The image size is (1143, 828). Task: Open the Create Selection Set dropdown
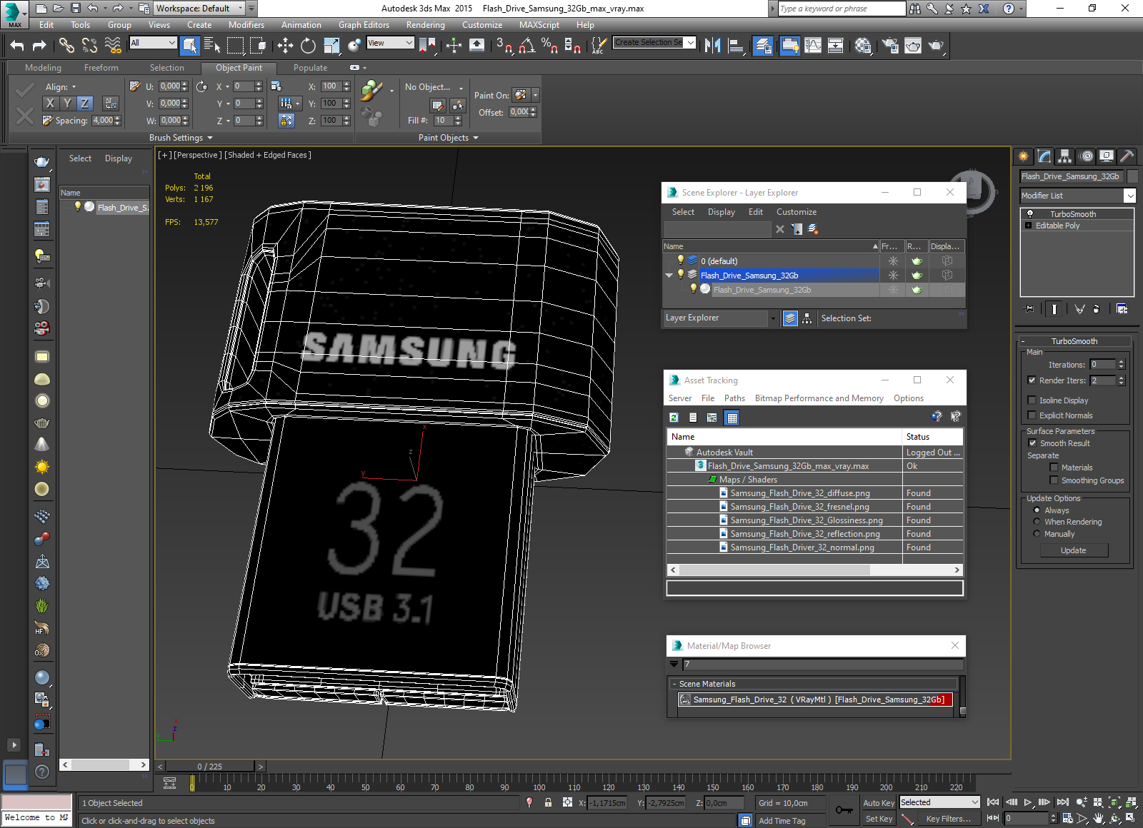690,43
